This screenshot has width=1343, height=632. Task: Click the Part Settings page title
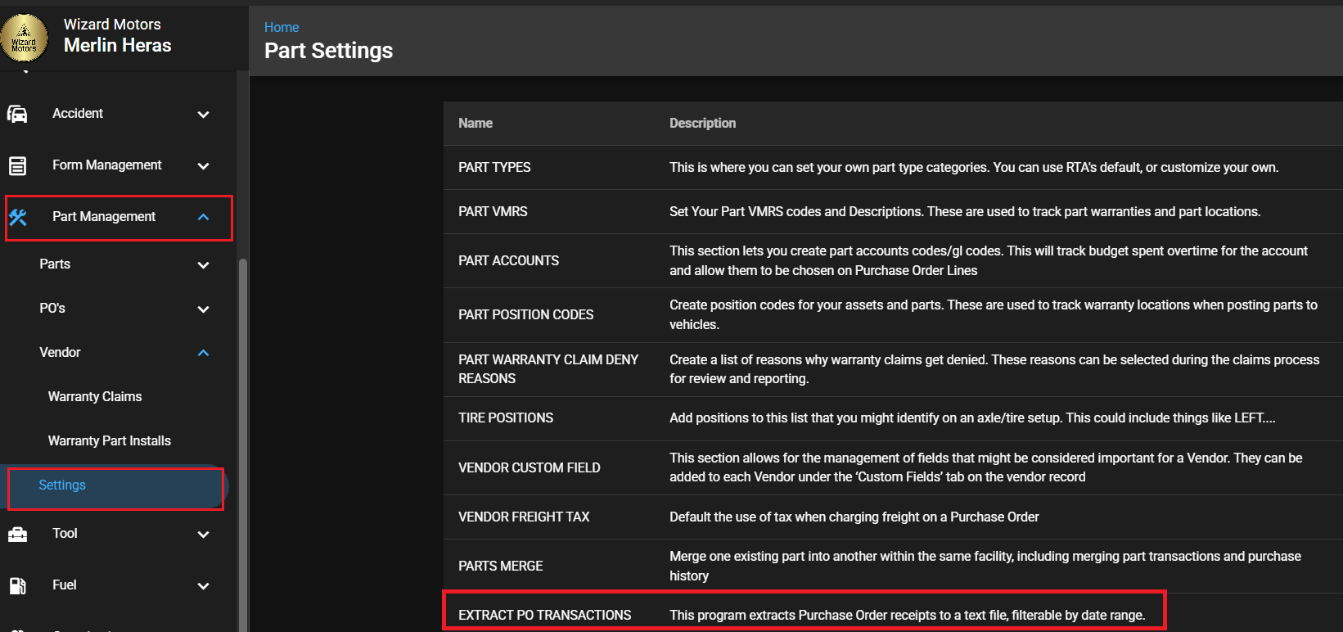tap(328, 51)
